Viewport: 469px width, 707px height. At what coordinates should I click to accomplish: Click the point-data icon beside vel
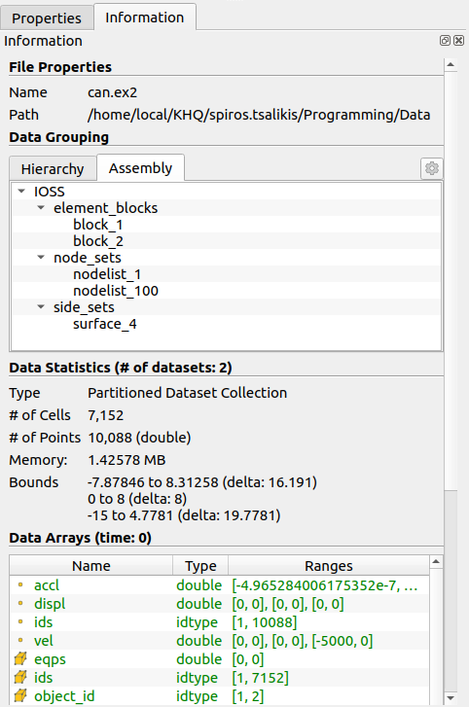[x=20, y=640]
